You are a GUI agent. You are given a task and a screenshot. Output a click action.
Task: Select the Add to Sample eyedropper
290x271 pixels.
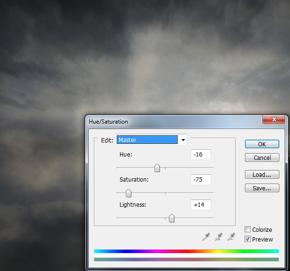(218, 237)
